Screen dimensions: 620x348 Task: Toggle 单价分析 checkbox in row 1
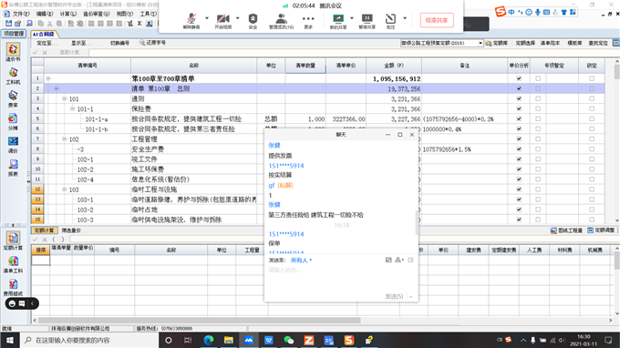click(519, 78)
